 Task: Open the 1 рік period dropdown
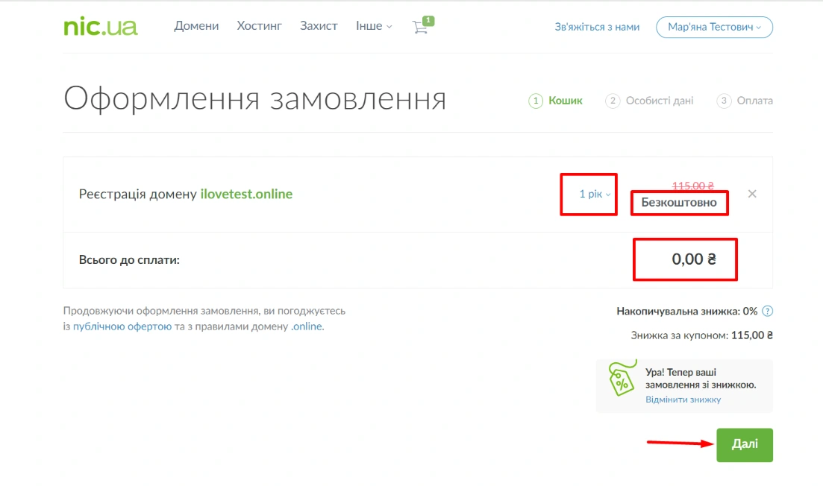click(x=594, y=194)
